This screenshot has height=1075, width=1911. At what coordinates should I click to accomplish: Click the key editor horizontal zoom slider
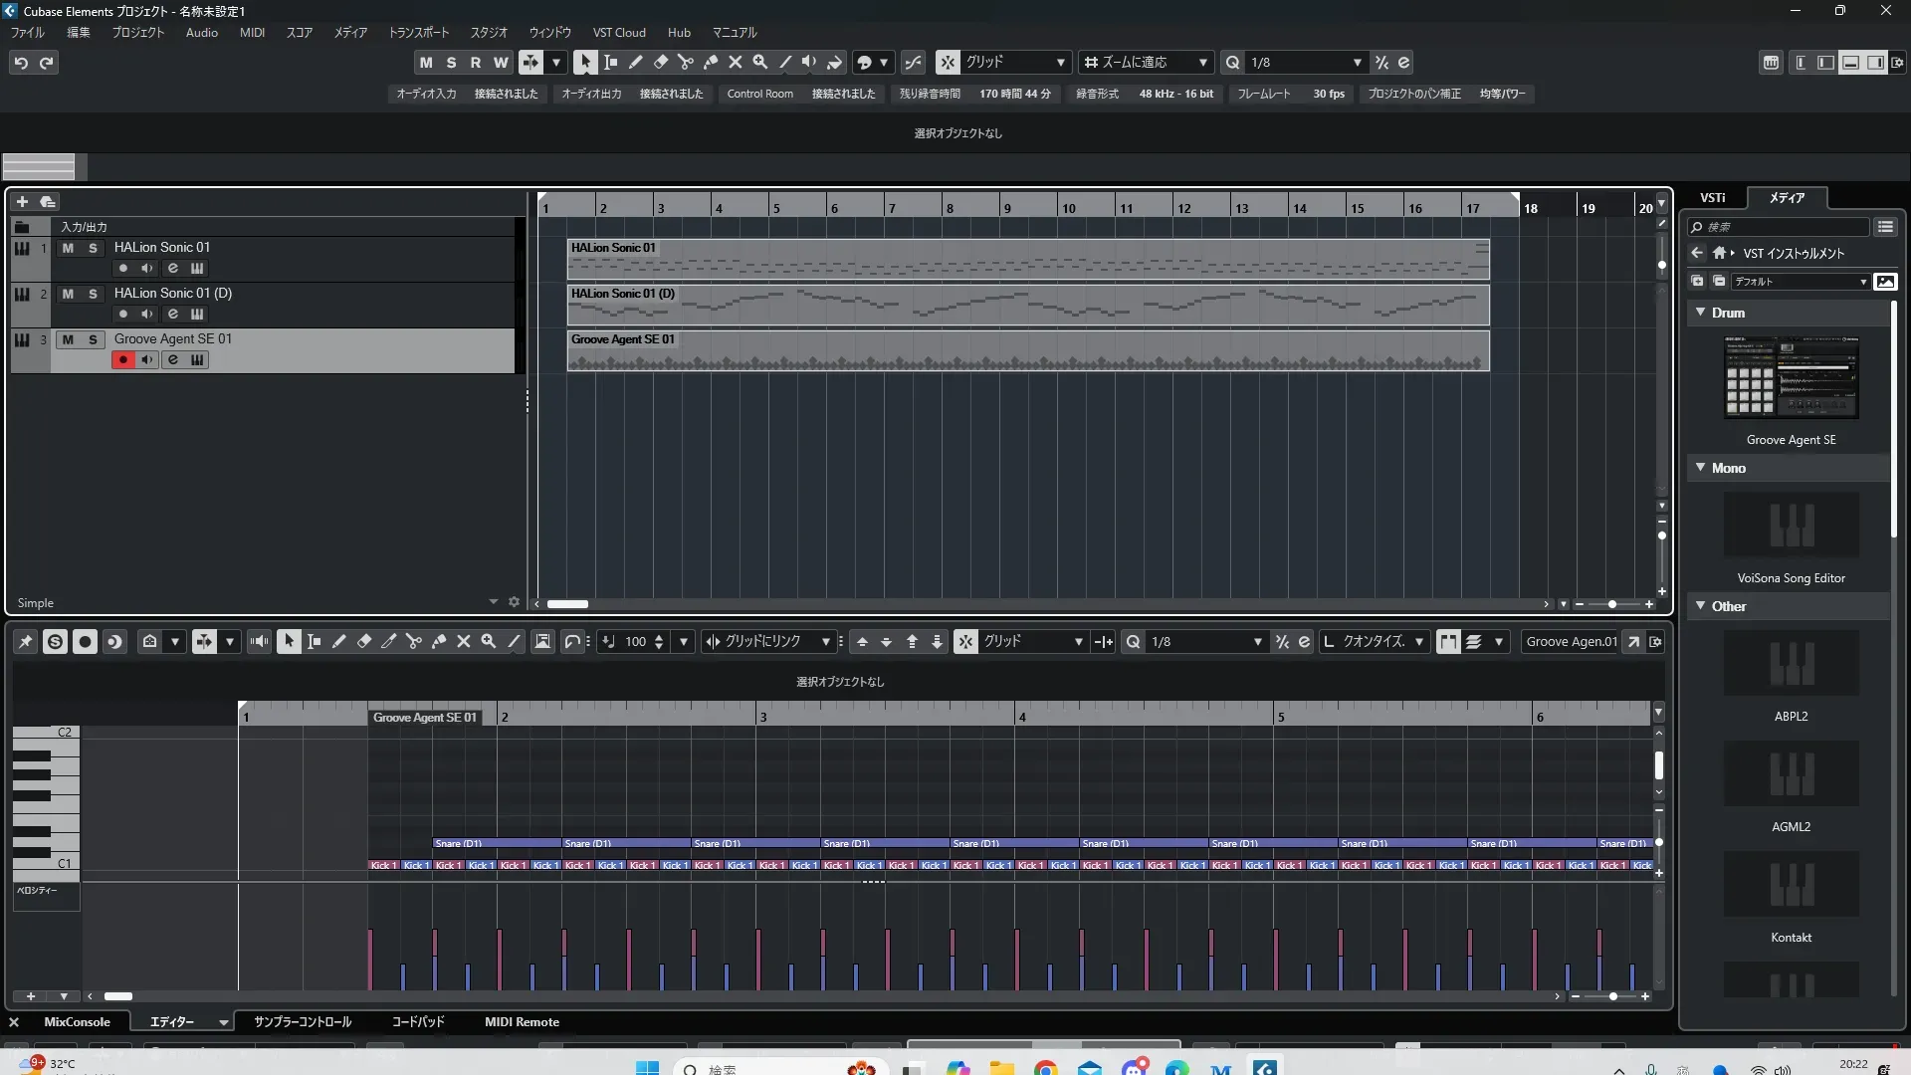tap(1612, 996)
